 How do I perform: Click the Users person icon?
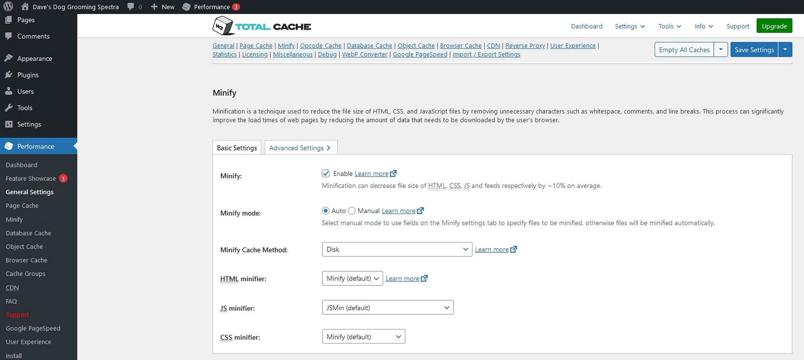(9, 92)
